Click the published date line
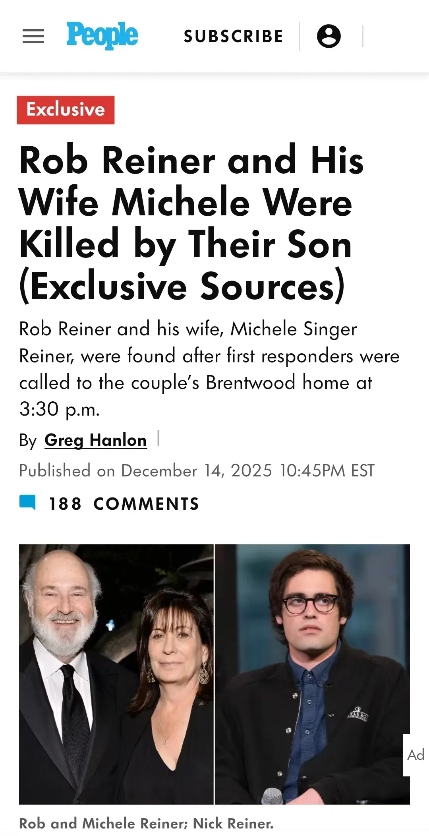Image resolution: width=429 pixels, height=836 pixels. coord(197,471)
